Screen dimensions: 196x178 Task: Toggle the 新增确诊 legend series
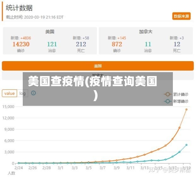point(176,101)
